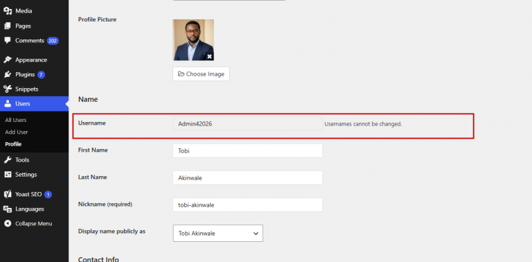Click the disabled Username field

(248, 124)
